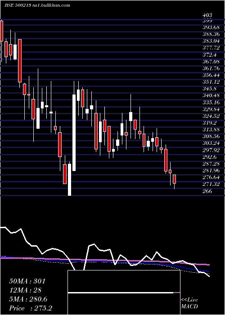
Task: Click the 393.68 price axis label
Action: pyautogui.click(x=211, y=27)
